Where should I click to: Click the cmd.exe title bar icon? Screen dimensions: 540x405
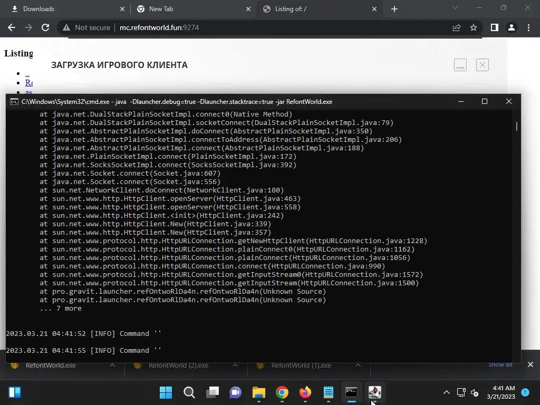[x=14, y=102]
